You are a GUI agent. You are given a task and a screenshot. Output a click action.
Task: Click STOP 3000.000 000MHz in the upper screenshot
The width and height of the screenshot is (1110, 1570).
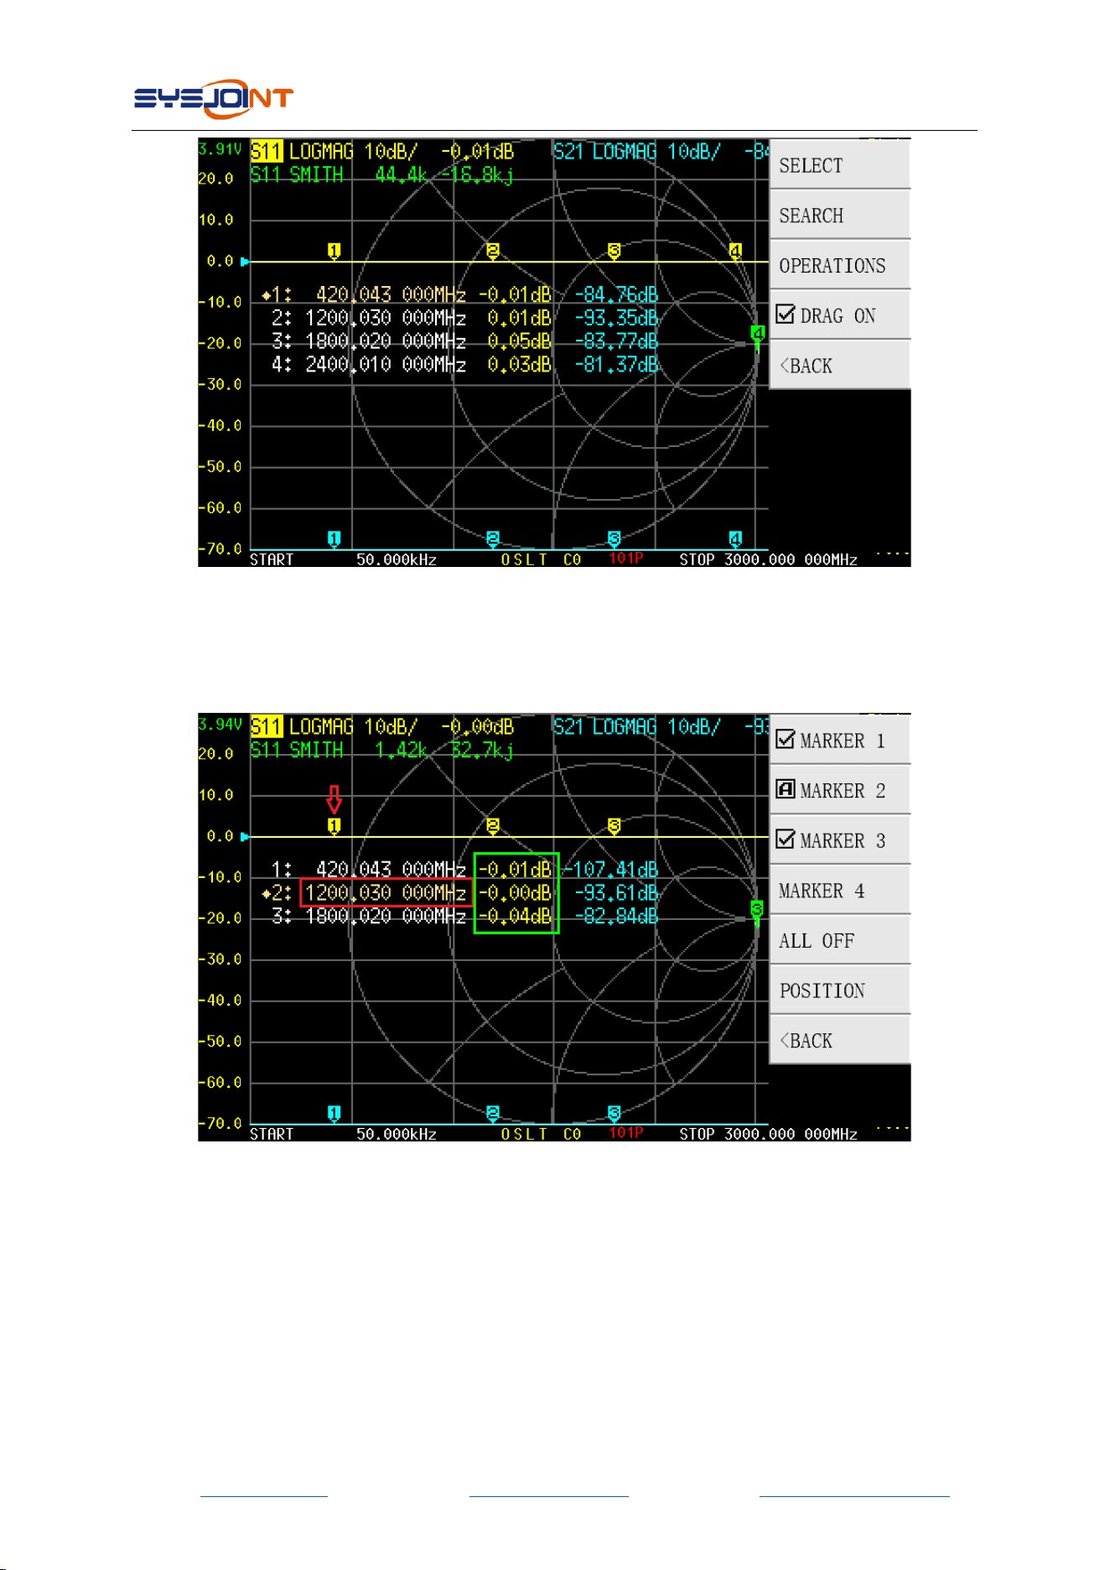769,559
